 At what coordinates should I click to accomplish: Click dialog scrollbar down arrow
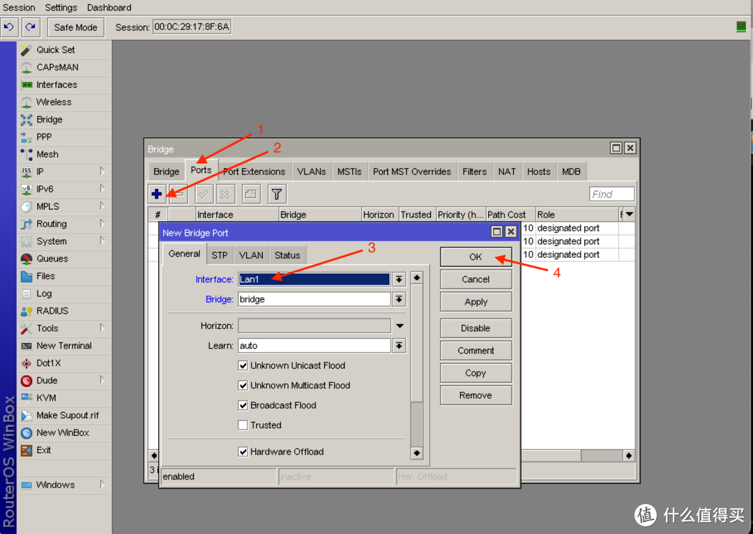416,453
